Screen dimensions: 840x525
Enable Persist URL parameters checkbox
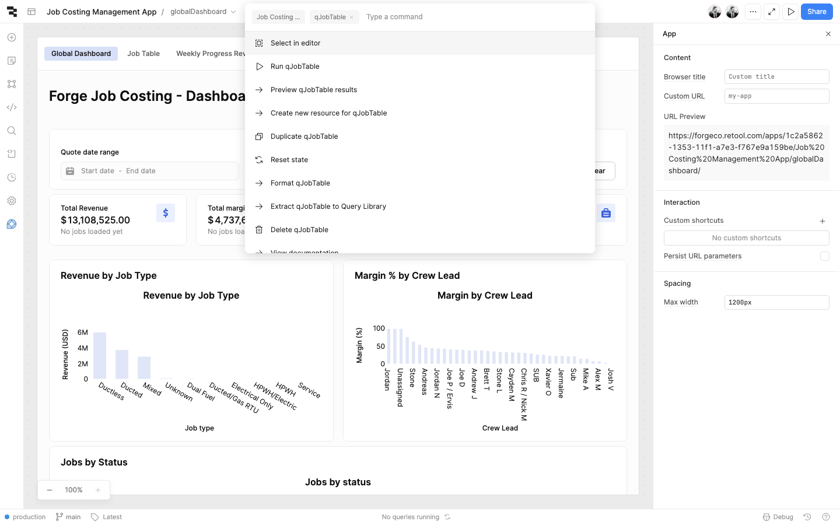pyautogui.click(x=824, y=256)
